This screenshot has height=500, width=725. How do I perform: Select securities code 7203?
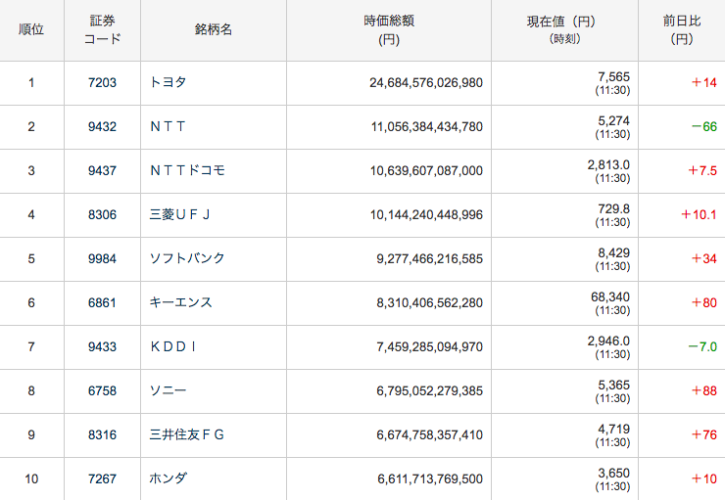pos(102,82)
